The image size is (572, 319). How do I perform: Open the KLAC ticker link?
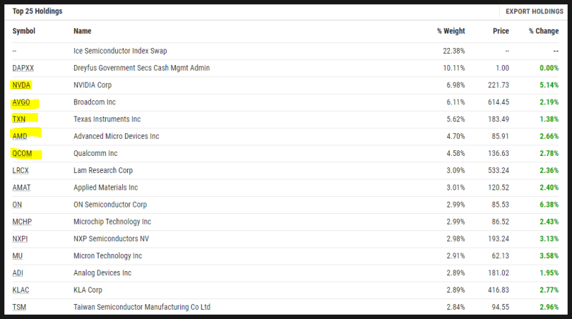point(21,290)
